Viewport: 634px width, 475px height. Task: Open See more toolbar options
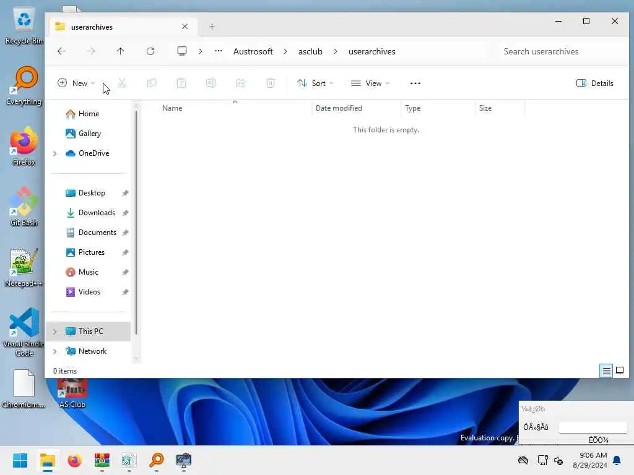(x=415, y=83)
